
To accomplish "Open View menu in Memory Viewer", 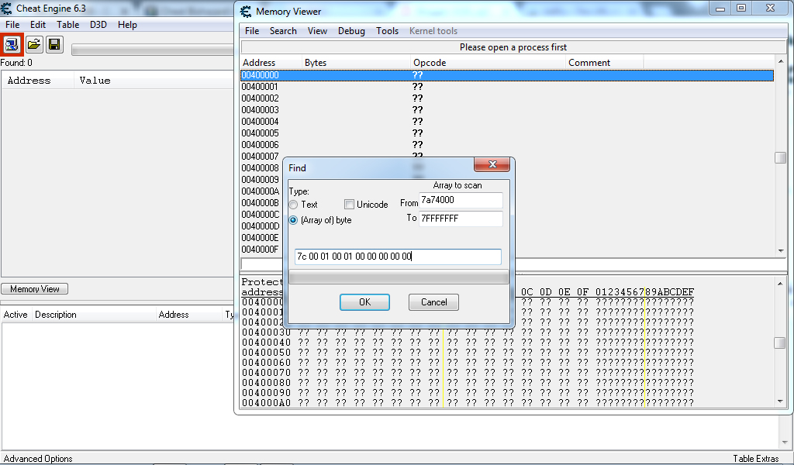I will pyautogui.click(x=317, y=31).
